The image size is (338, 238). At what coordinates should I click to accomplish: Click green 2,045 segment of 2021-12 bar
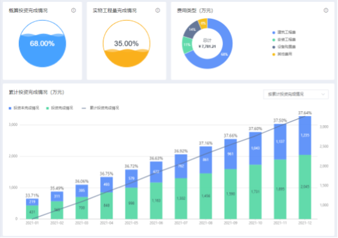[x=305, y=187]
